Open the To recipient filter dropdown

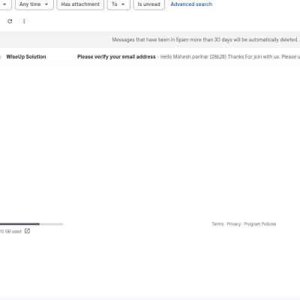pos(118,4)
